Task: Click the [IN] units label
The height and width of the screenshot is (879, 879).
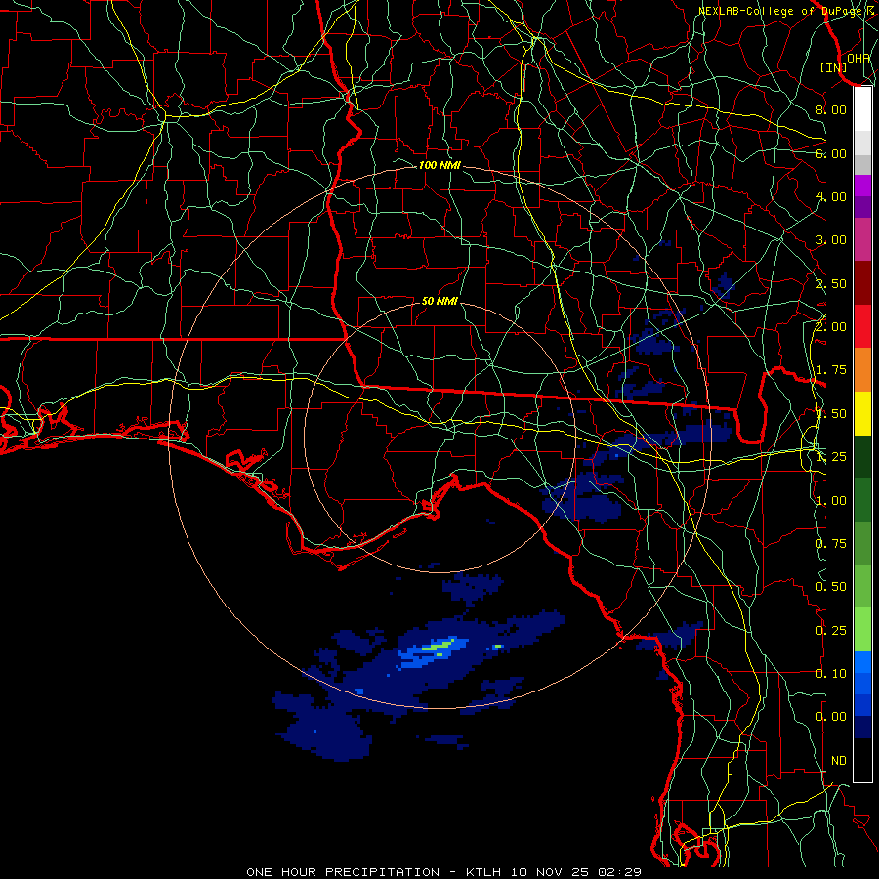Action: click(834, 67)
